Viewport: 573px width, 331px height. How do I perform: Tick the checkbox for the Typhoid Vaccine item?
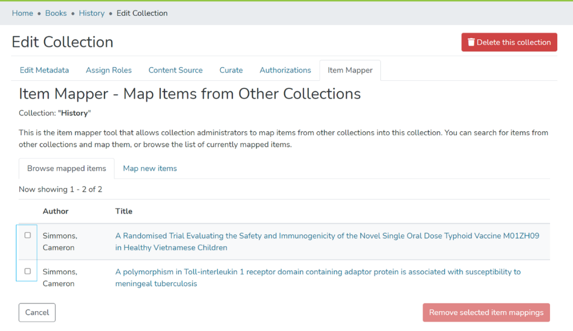pos(28,235)
